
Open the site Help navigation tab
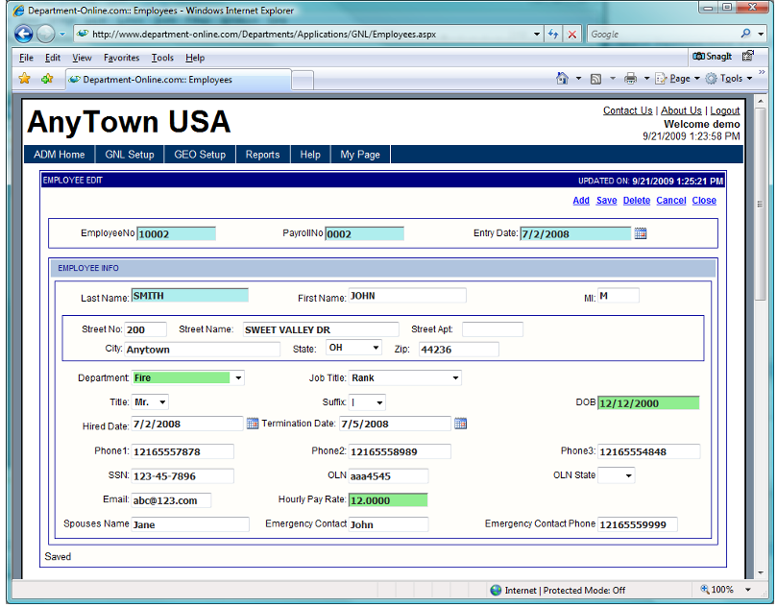point(310,155)
